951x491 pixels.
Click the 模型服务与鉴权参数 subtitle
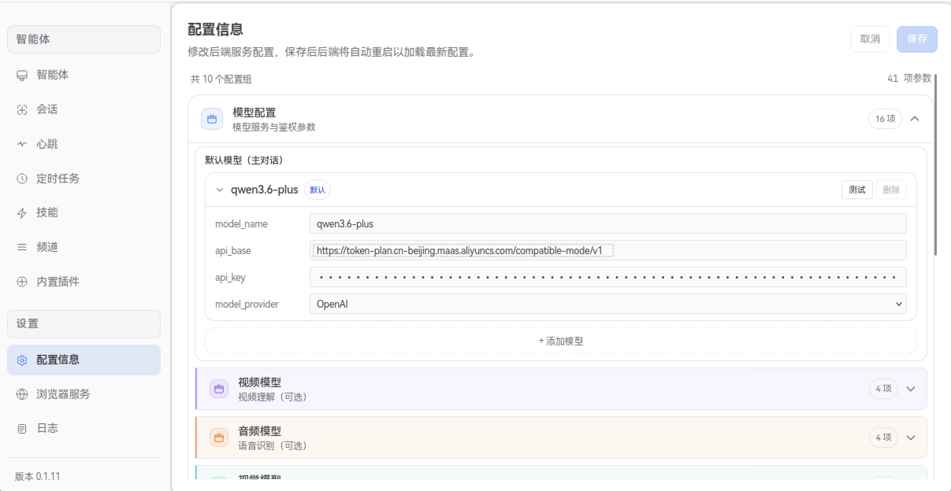[274, 127]
